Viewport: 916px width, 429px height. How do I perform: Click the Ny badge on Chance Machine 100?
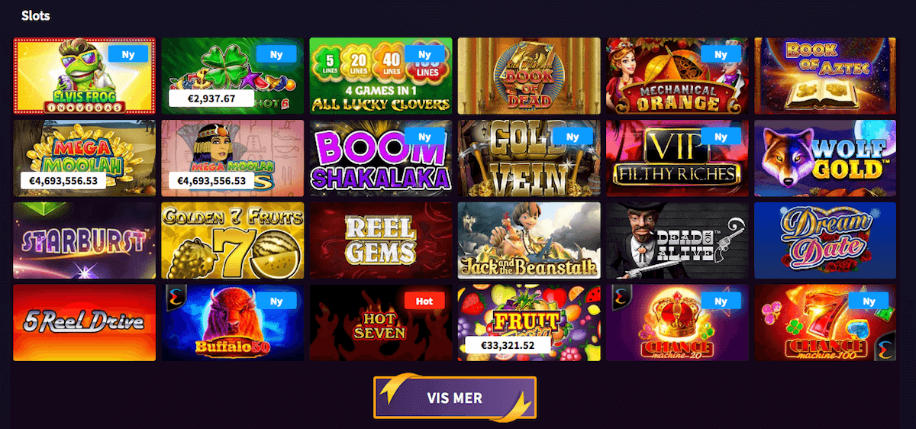coord(869,301)
